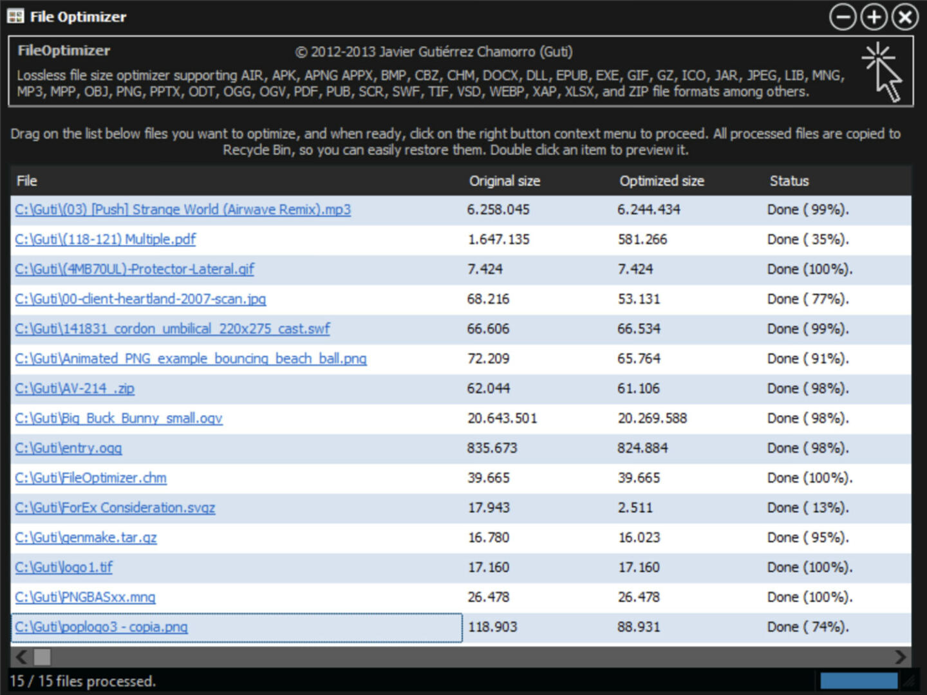The image size is (927, 695).
Task: Click the copyright Javier Gutiérrez Chamorro text
Action: [x=434, y=51]
